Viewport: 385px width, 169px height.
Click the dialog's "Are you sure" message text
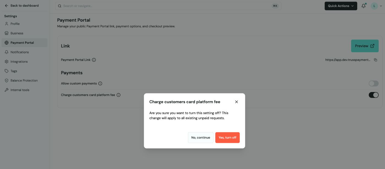[189, 116]
